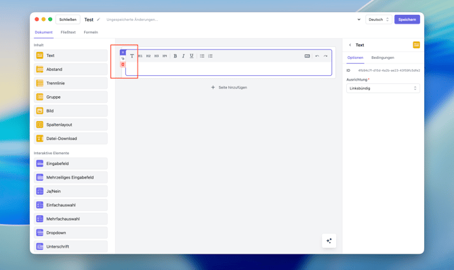The height and width of the screenshot is (270, 454).
Task: Click inside the empty text editor area
Action: point(229,68)
